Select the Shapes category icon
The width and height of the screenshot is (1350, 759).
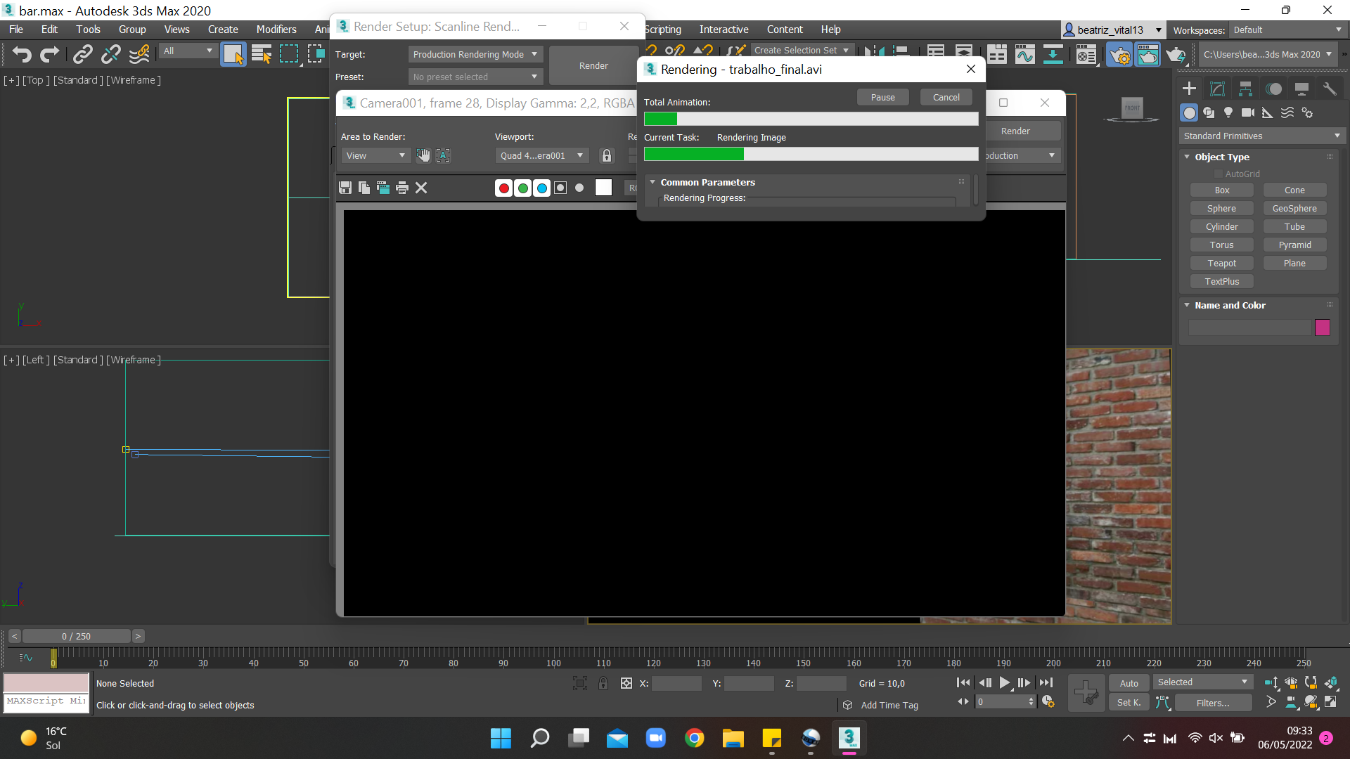pyautogui.click(x=1209, y=112)
